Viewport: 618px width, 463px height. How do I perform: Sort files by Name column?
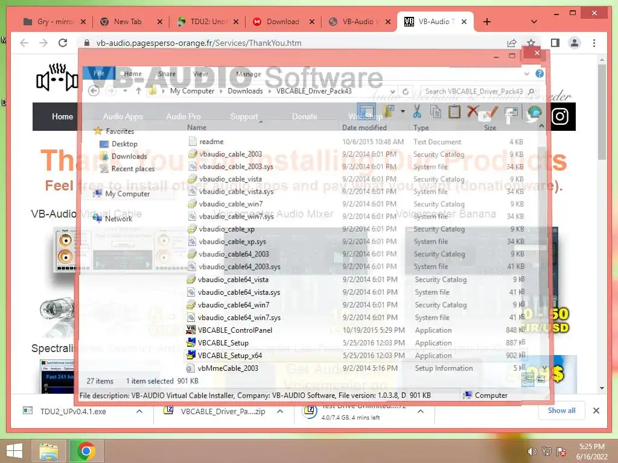pyautogui.click(x=197, y=128)
